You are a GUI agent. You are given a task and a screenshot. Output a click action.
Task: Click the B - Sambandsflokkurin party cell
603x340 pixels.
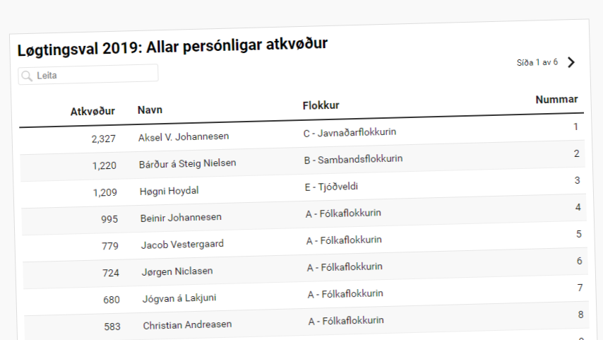(353, 159)
